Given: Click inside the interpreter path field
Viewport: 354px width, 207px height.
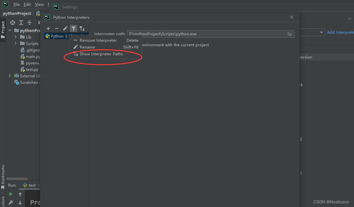Looking at the screenshot, I should (195, 34).
